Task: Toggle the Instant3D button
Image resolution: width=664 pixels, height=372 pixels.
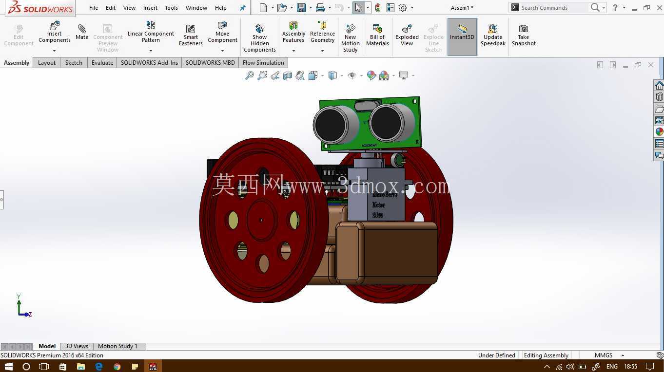Action: (x=462, y=37)
